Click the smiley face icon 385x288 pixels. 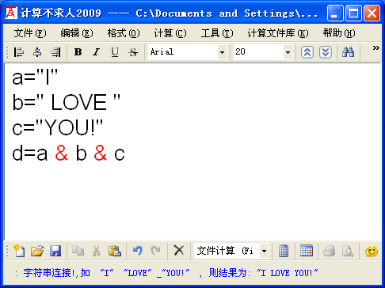[372, 251]
